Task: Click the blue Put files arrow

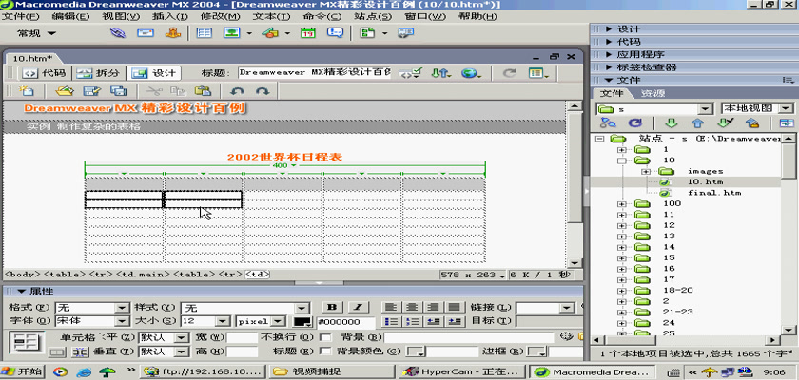Action: point(697,123)
